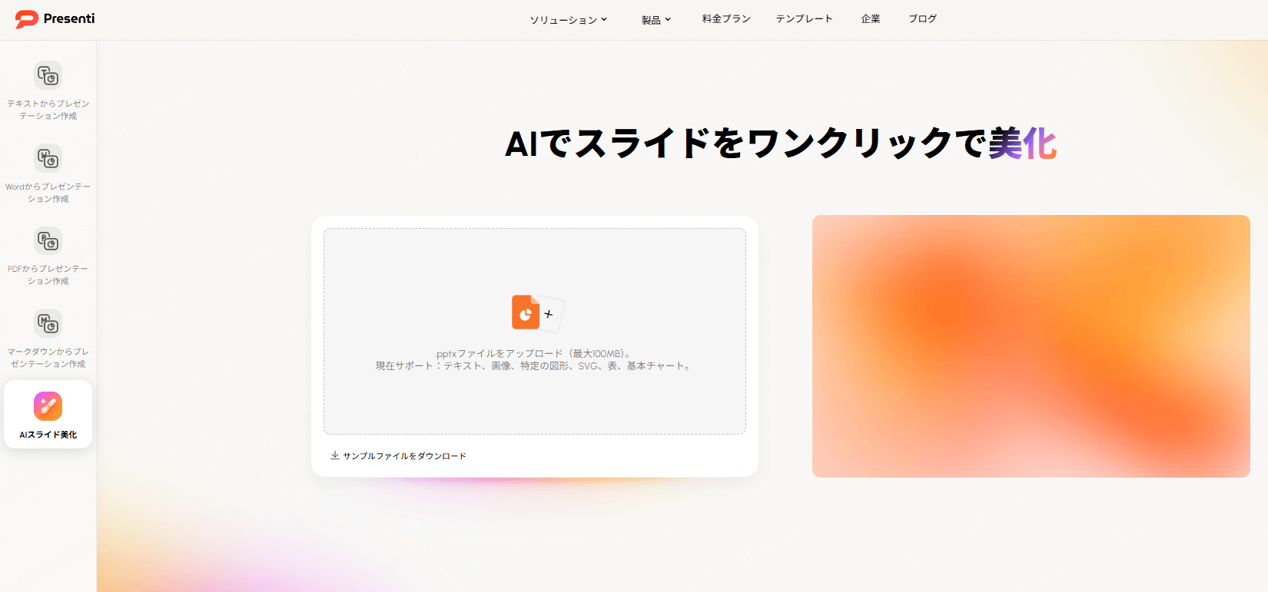This screenshot has width=1268, height=592.
Task: Select the Word-to-presentation sidebar icon
Action: [48, 159]
